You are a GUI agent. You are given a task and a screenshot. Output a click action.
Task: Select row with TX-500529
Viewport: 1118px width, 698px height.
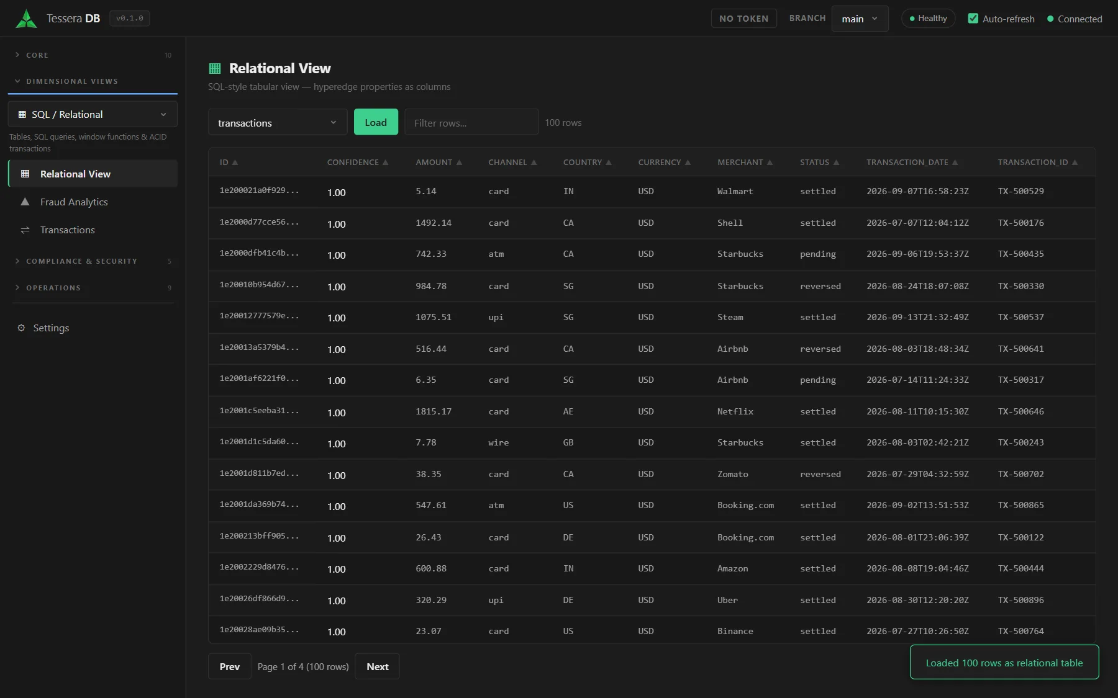652,192
